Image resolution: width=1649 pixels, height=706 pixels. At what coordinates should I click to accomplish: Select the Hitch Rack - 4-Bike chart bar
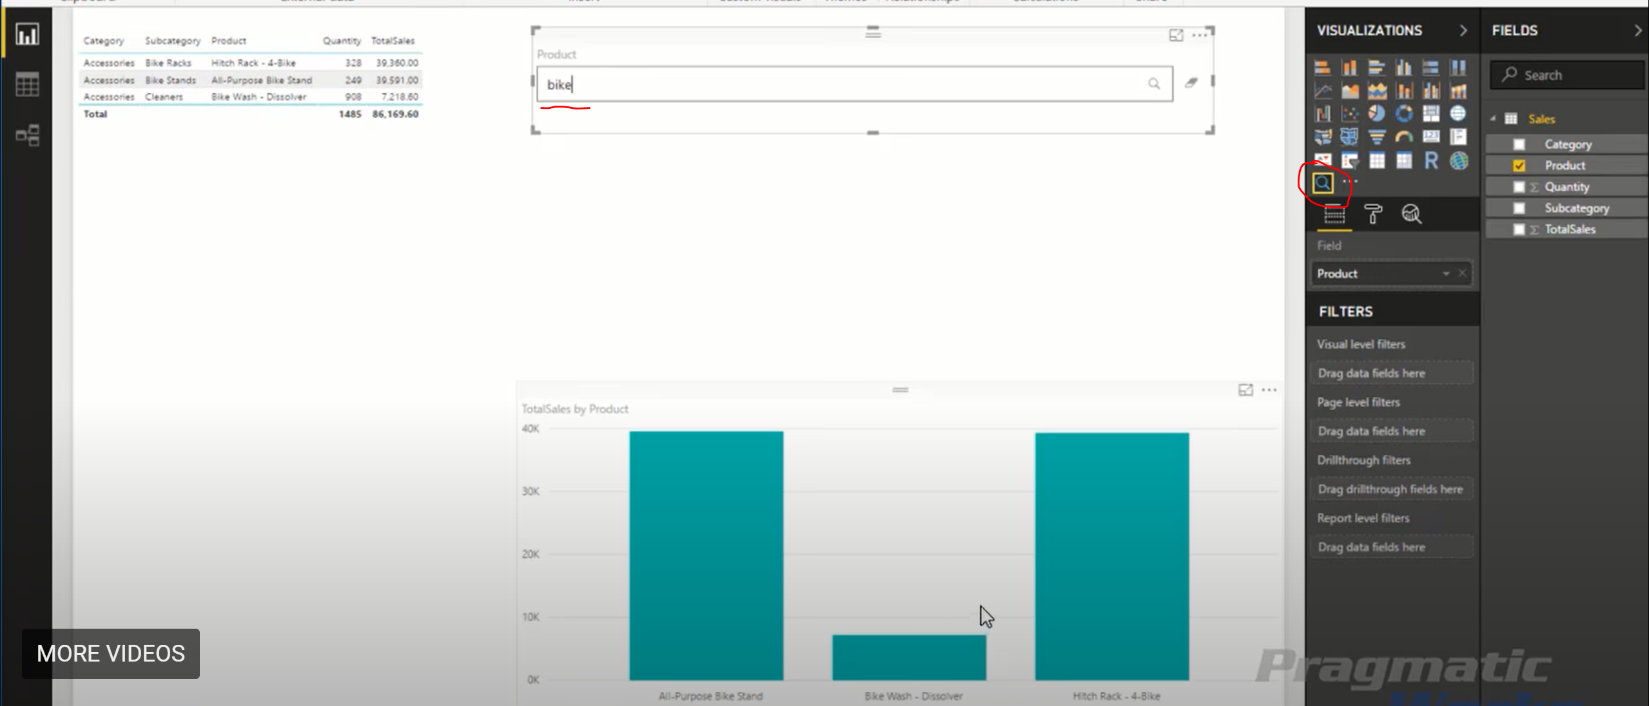coord(1112,556)
